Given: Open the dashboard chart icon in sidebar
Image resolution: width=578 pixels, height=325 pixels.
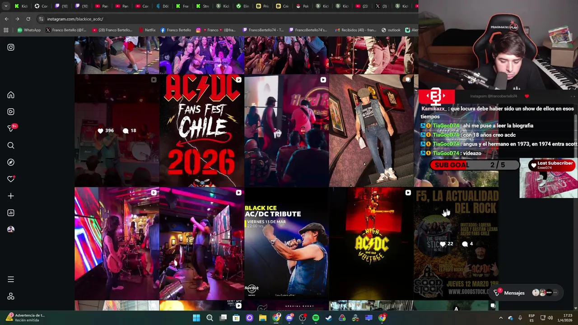Looking at the screenshot, I should pos(11,213).
